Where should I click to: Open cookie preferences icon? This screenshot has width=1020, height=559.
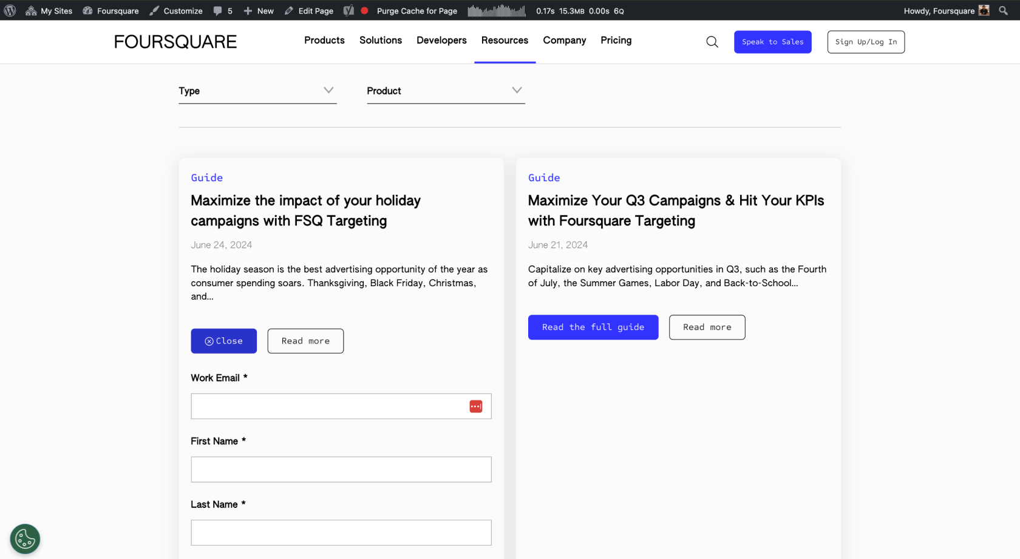click(25, 539)
